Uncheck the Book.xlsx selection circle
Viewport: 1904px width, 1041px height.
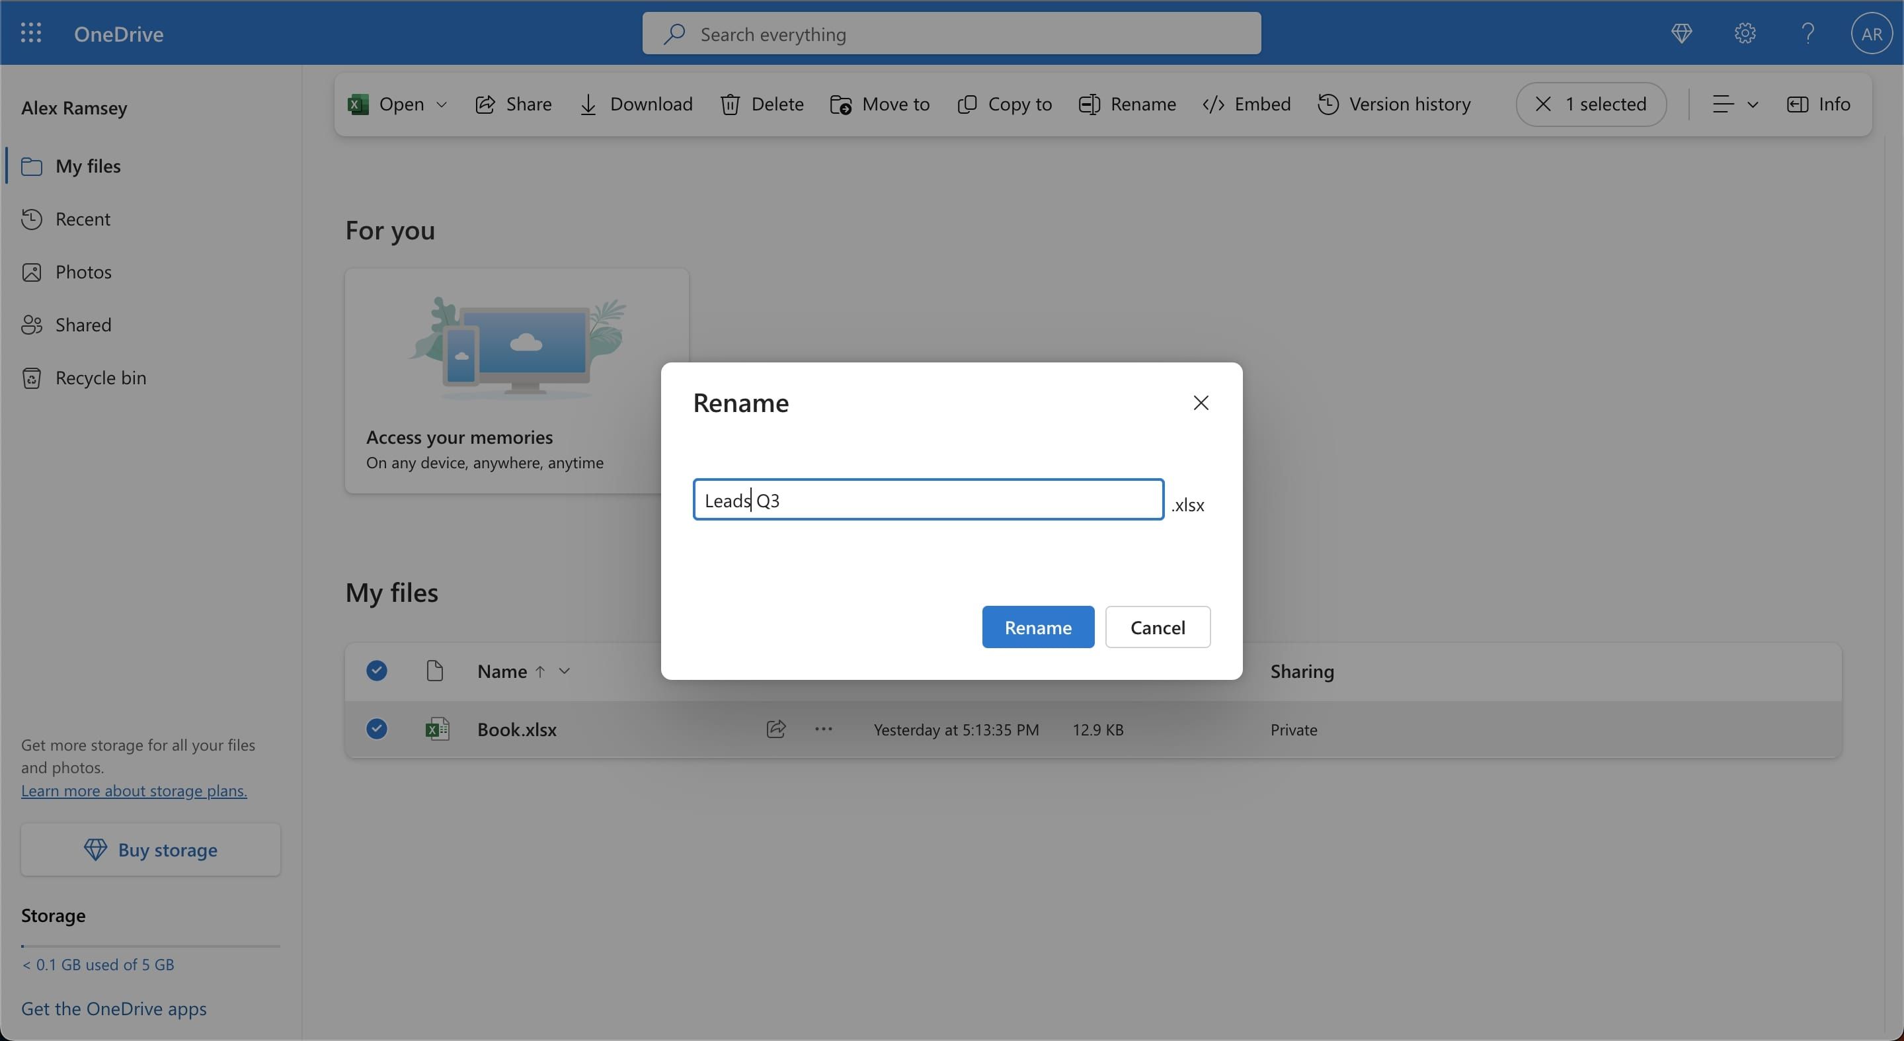tap(376, 729)
